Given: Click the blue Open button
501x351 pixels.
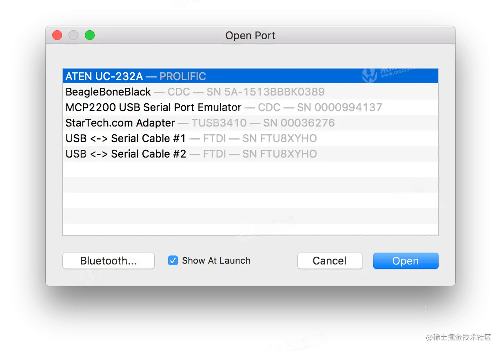Looking at the screenshot, I should click(406, 261).
